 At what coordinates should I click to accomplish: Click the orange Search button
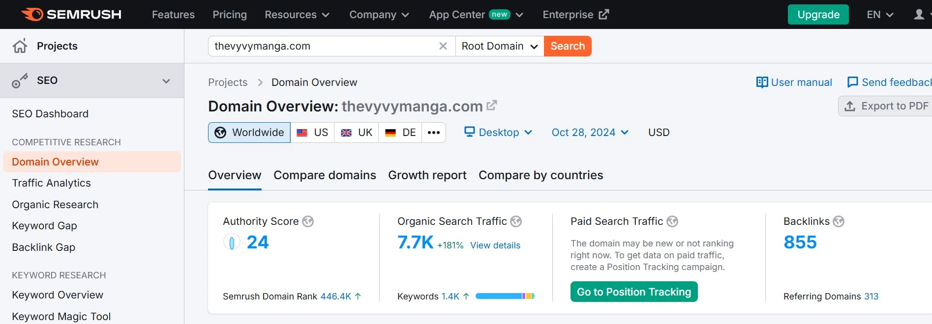568,46
